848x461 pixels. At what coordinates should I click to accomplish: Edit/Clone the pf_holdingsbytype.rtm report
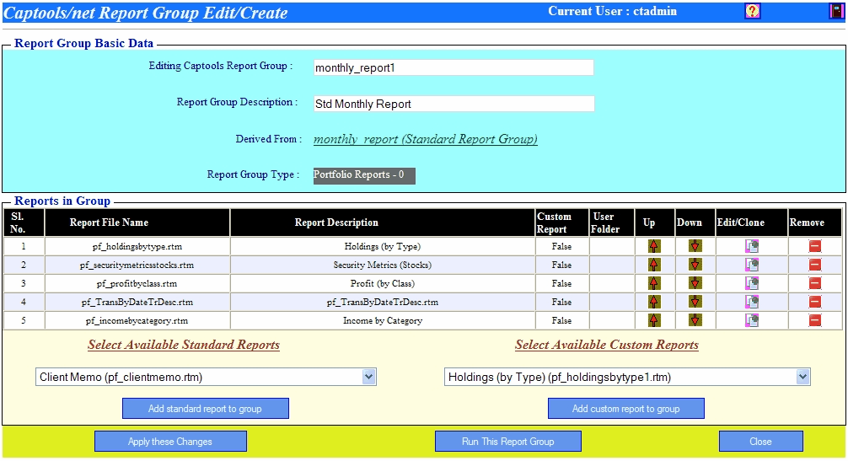coord(752,246)
